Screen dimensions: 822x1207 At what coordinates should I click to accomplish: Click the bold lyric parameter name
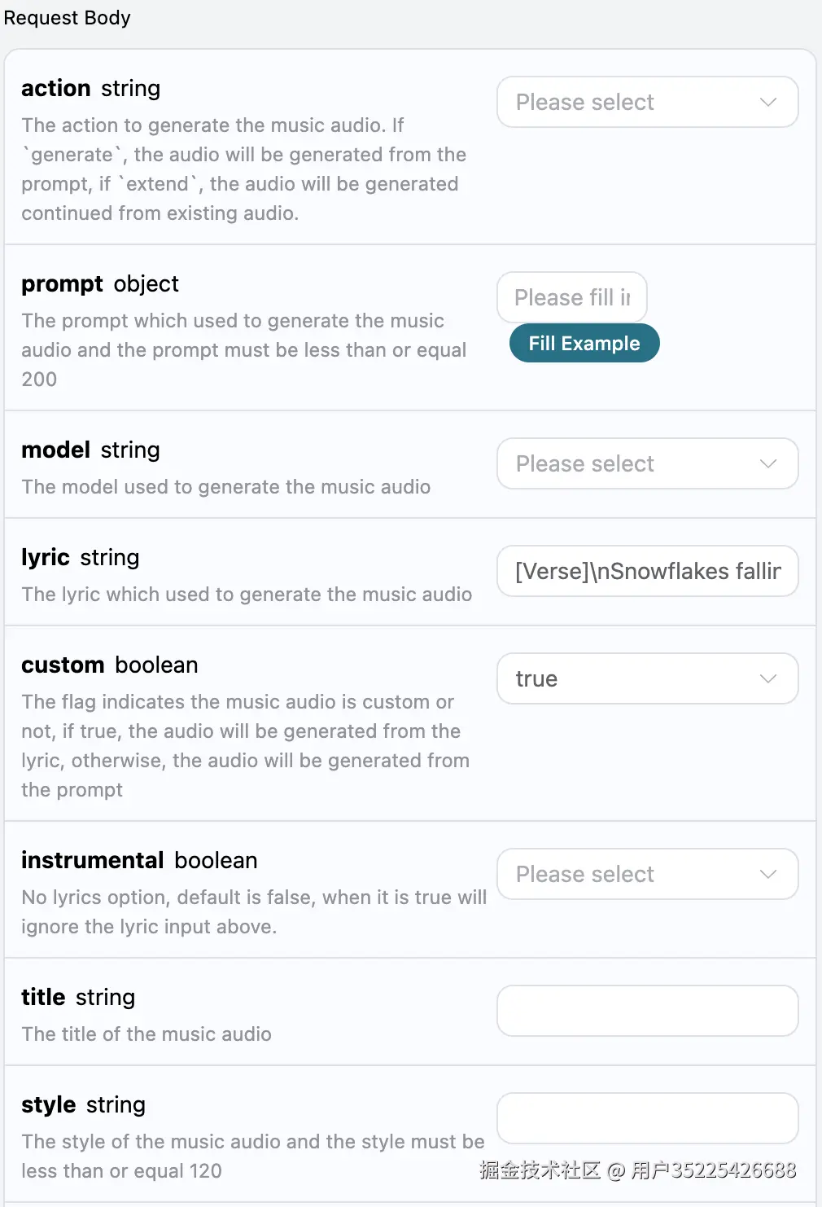[46, 557]
